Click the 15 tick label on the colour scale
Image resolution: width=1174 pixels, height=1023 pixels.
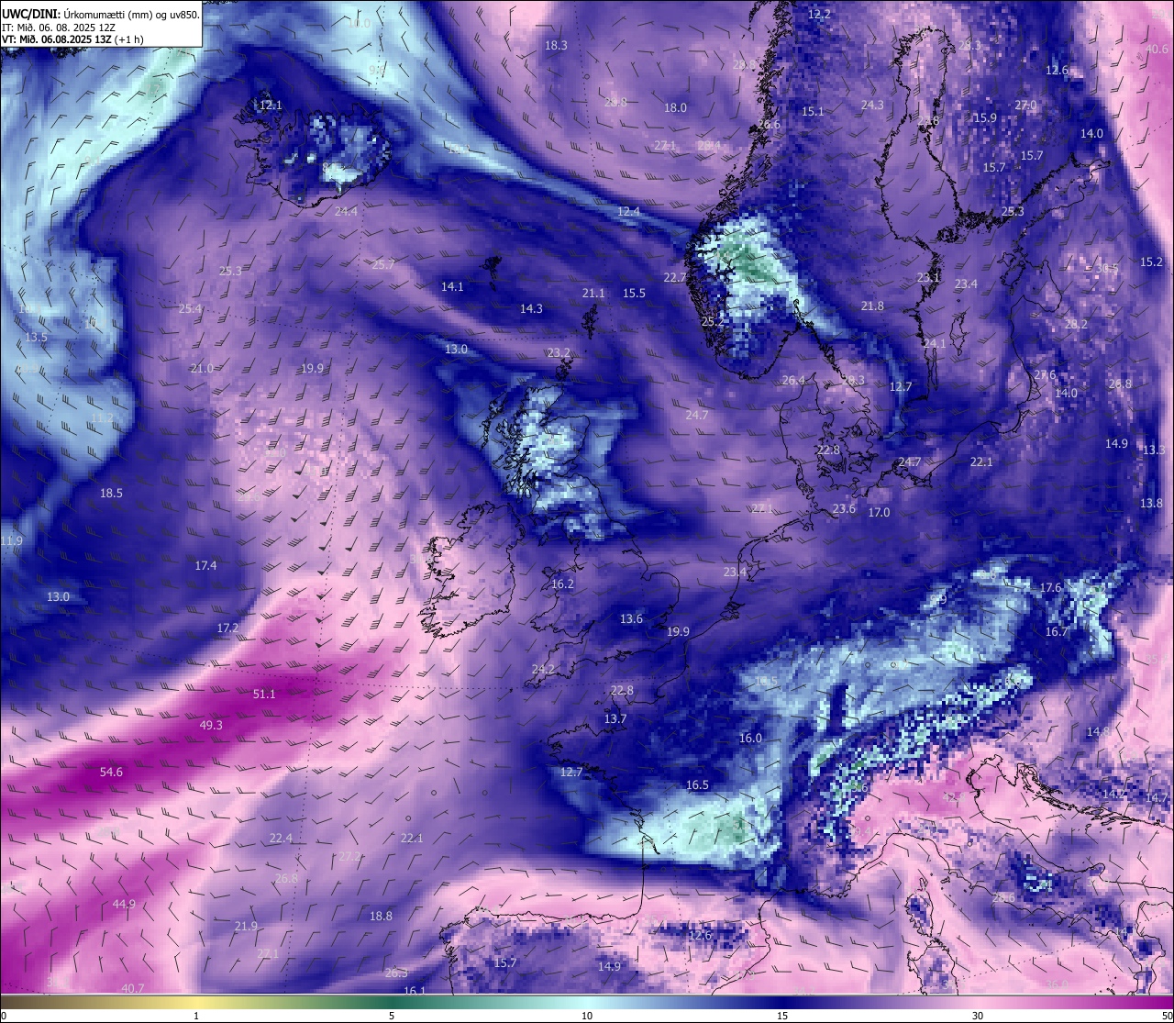782,1016
